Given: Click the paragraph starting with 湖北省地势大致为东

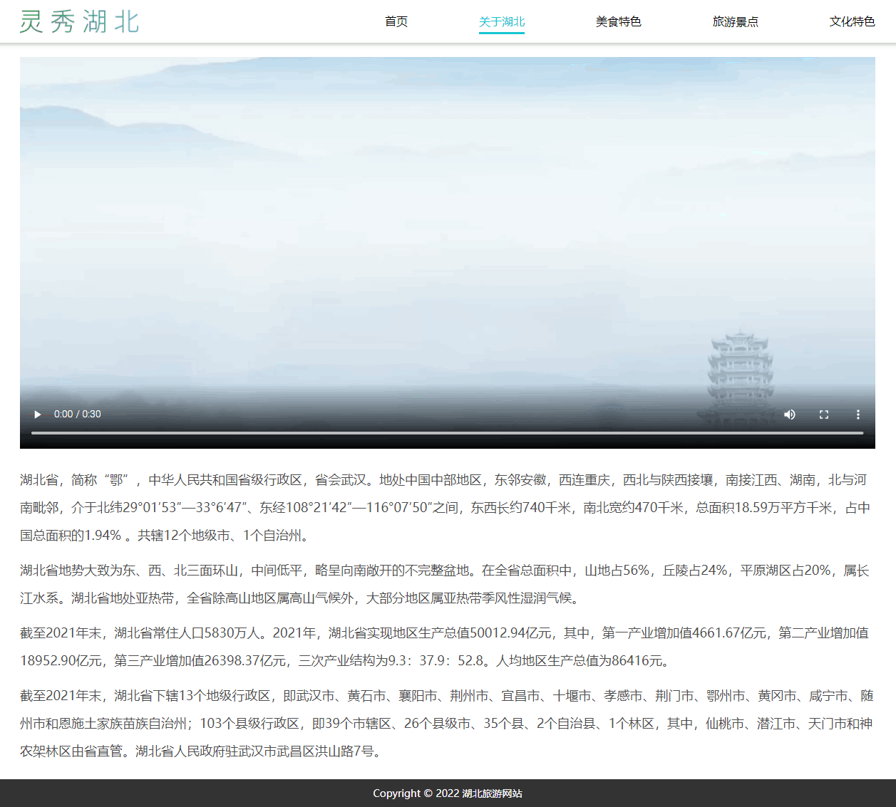Looking at the screenshot, I should pos(448,584).
